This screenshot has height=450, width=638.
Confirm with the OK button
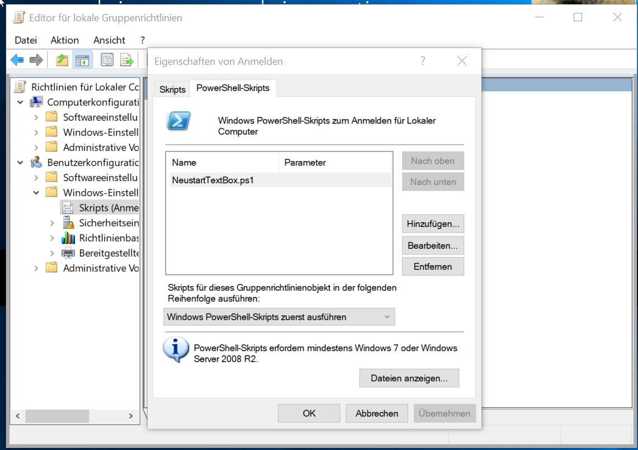(309, 413)
